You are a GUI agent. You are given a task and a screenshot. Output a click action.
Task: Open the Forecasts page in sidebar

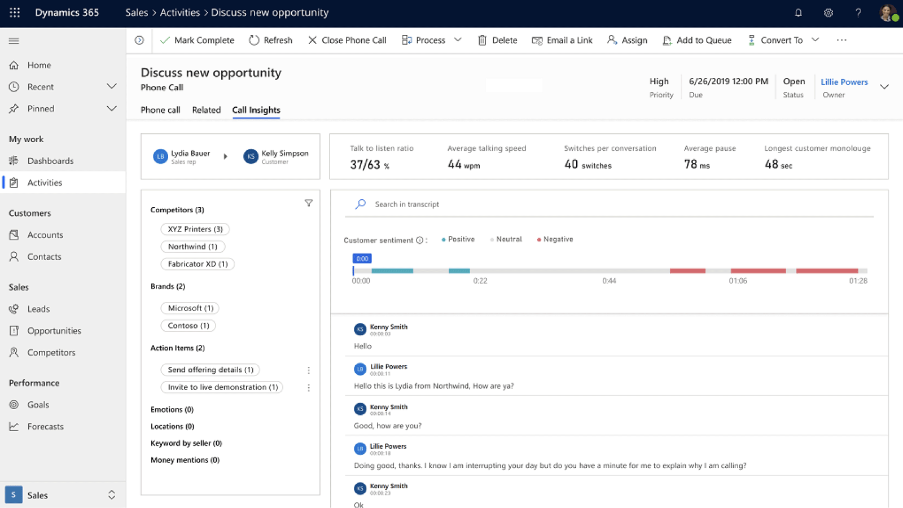point(45,426)
